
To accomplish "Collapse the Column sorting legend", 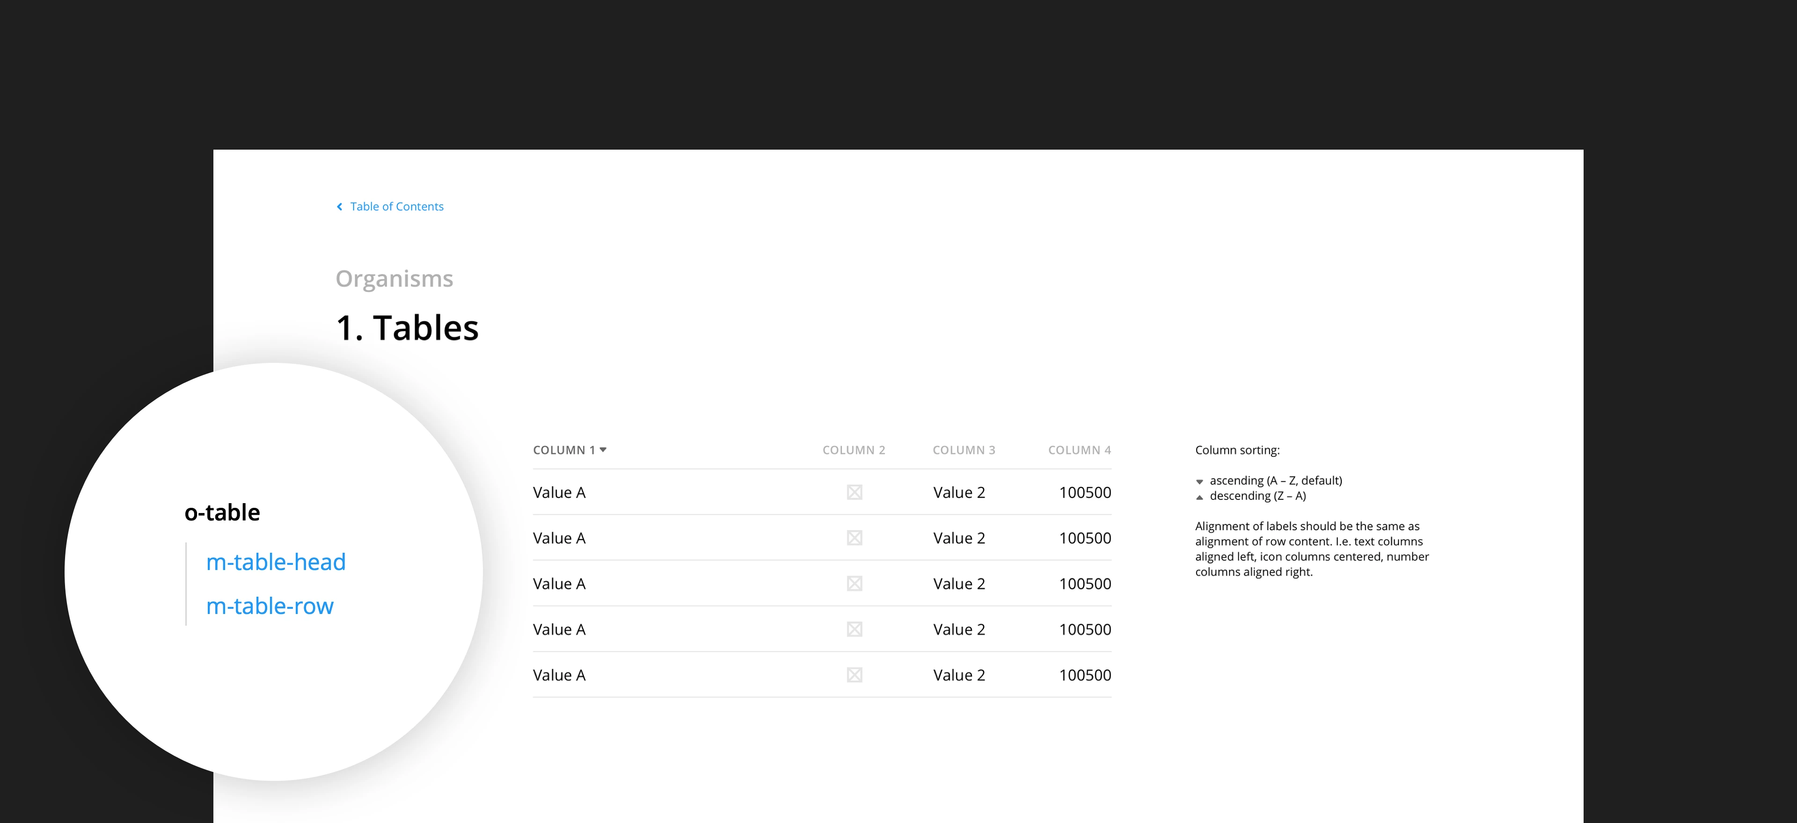I will (x=1237, y=450).
